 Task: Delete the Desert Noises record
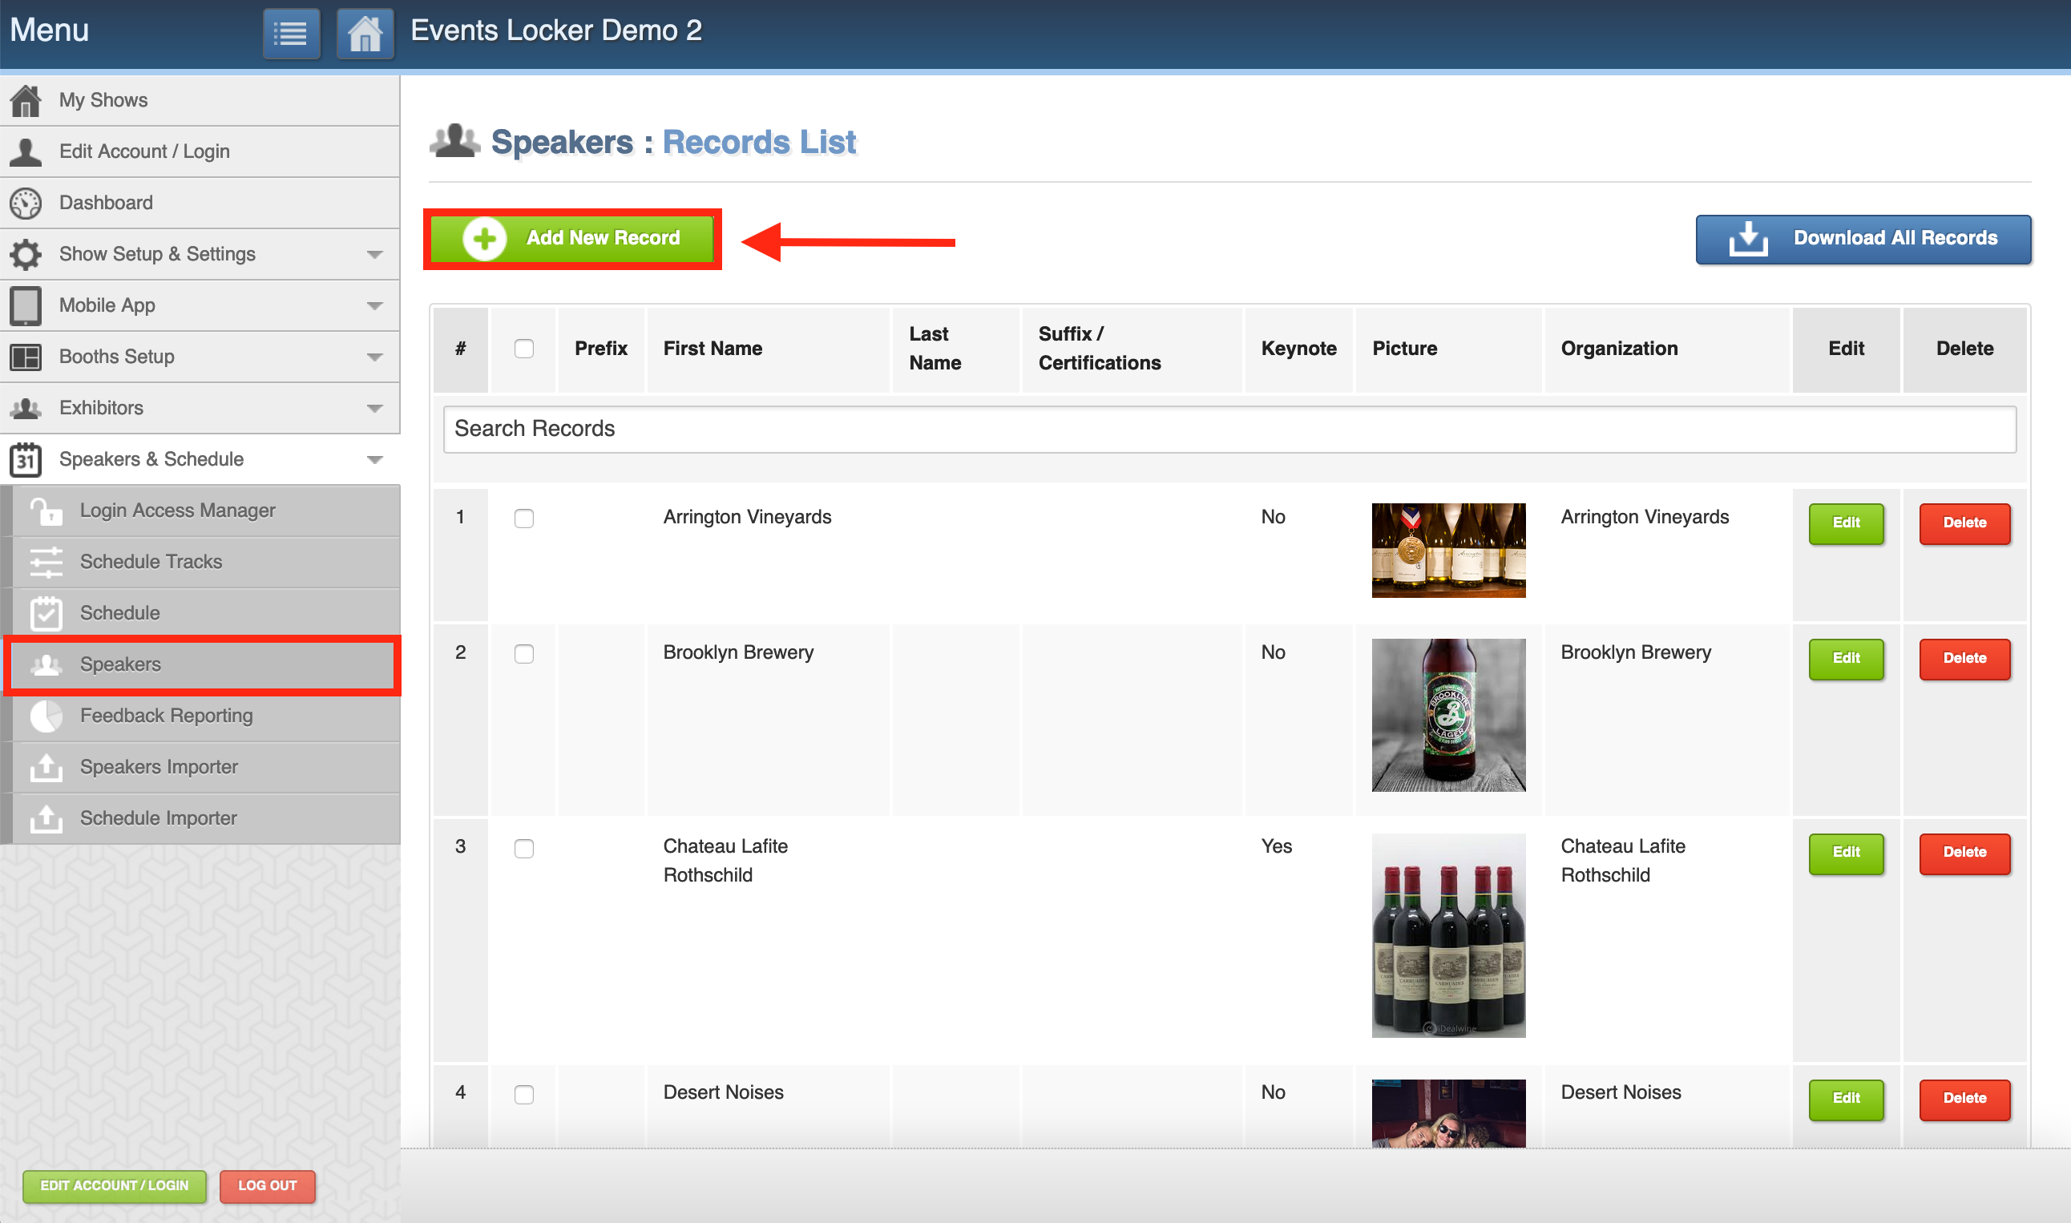1964,1100
